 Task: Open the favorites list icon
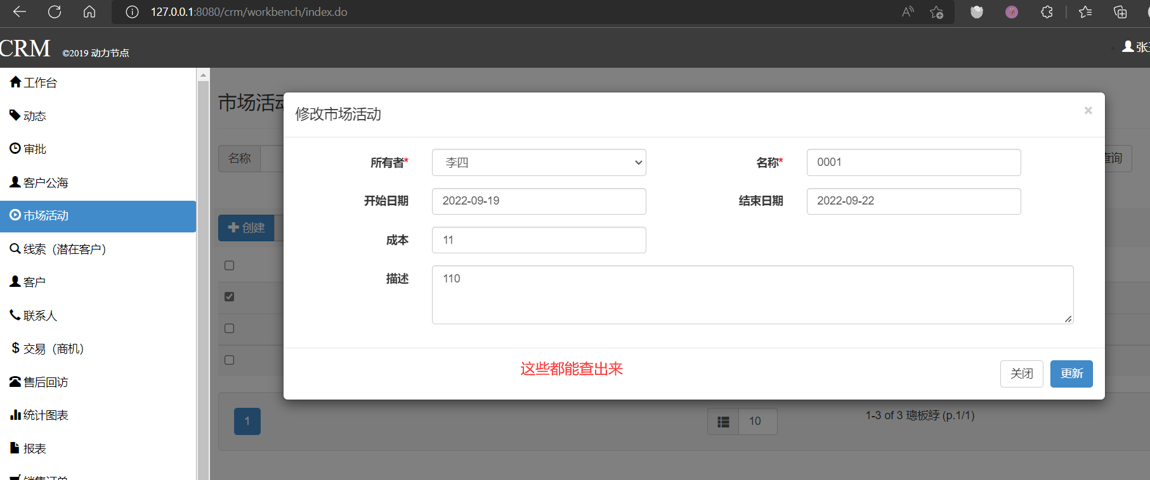[1085, 12]
